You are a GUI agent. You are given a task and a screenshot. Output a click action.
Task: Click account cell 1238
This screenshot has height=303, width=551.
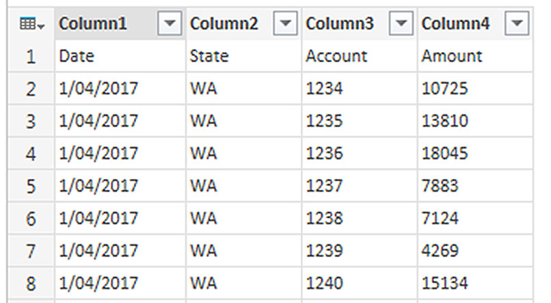pyautogui.click(x=360, y=218)
